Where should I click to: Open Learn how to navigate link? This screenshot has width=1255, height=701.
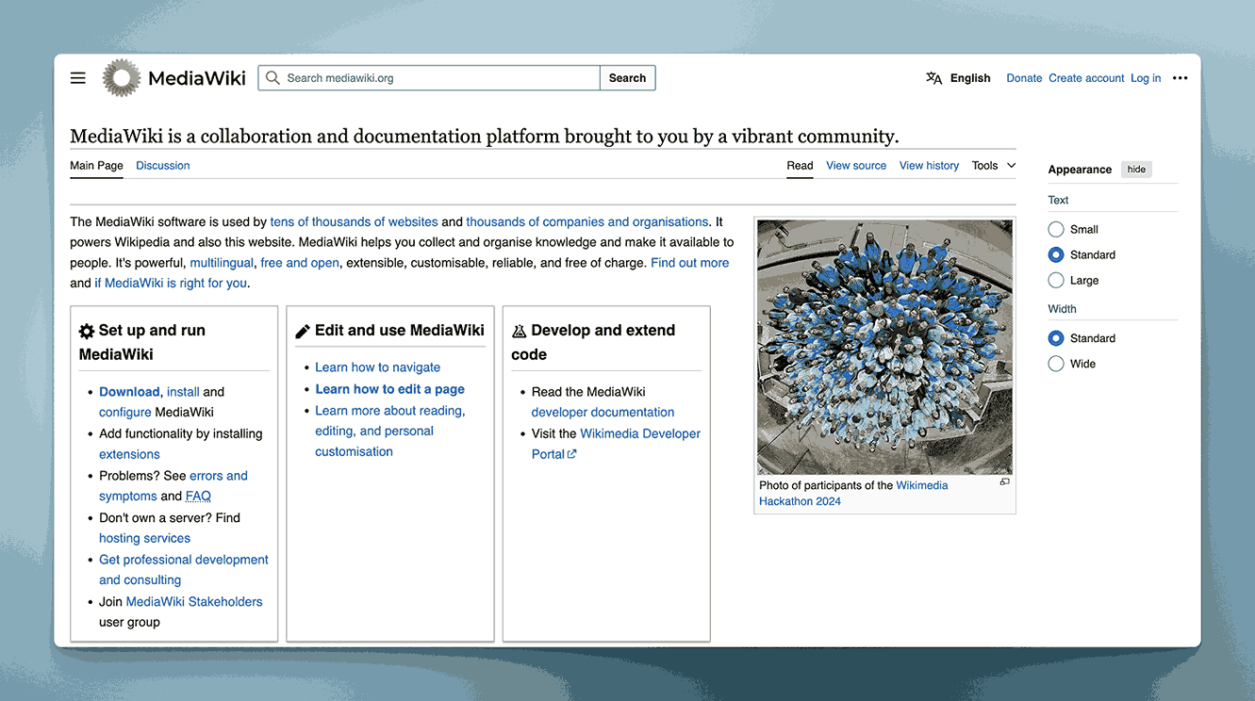[377, 367]
